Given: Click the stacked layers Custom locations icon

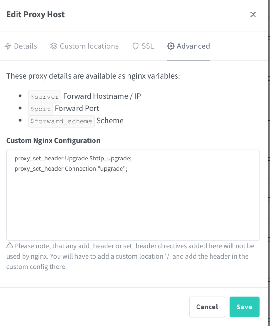Looking at the screenshot, I should click(53, 46).
